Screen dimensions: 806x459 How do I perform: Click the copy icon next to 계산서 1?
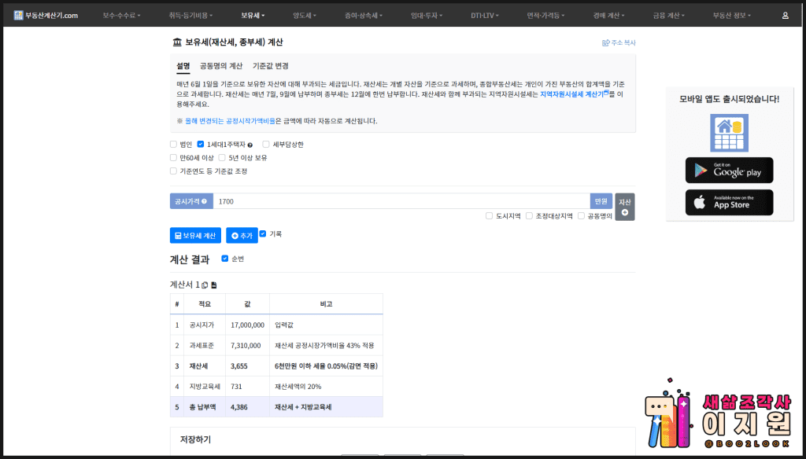205,285
